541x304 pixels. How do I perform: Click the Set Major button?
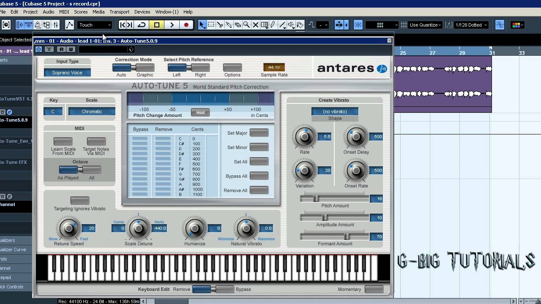[x=259, y=133]
